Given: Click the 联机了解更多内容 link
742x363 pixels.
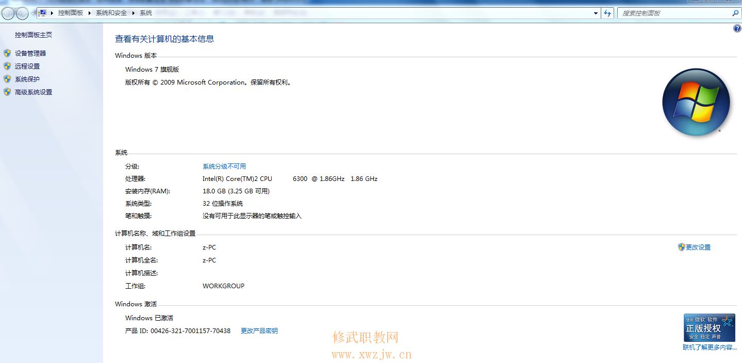Looking at the screenshot, I should coord(710,348).
